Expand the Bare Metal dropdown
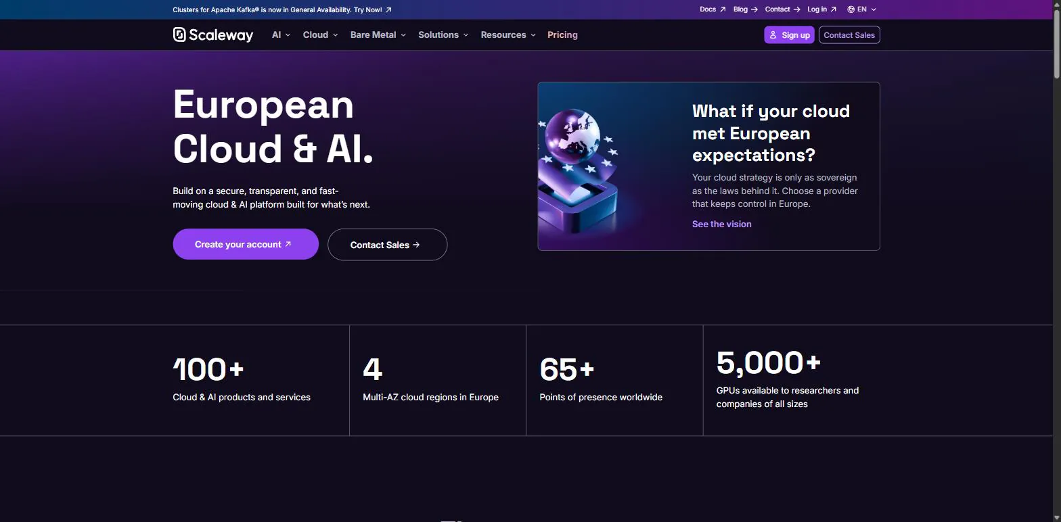The width and height of the screenshot is (1061, 522). coord(378,35)
